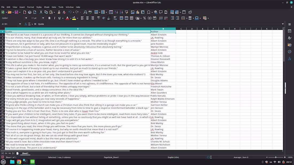Open sidebar Properties panel icon
Screen dimensions: 294x165
coord(289,31)
